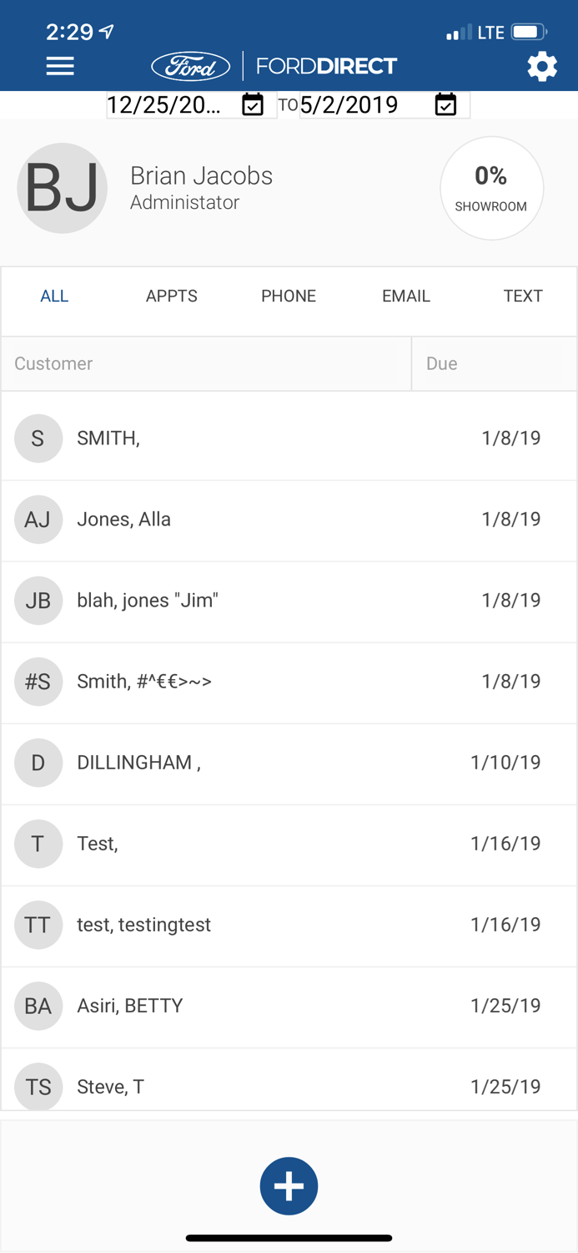The image size is (578, 1253).
Task: Tap the JB avatar for jones Jim
Action: [x=38, y=600]
